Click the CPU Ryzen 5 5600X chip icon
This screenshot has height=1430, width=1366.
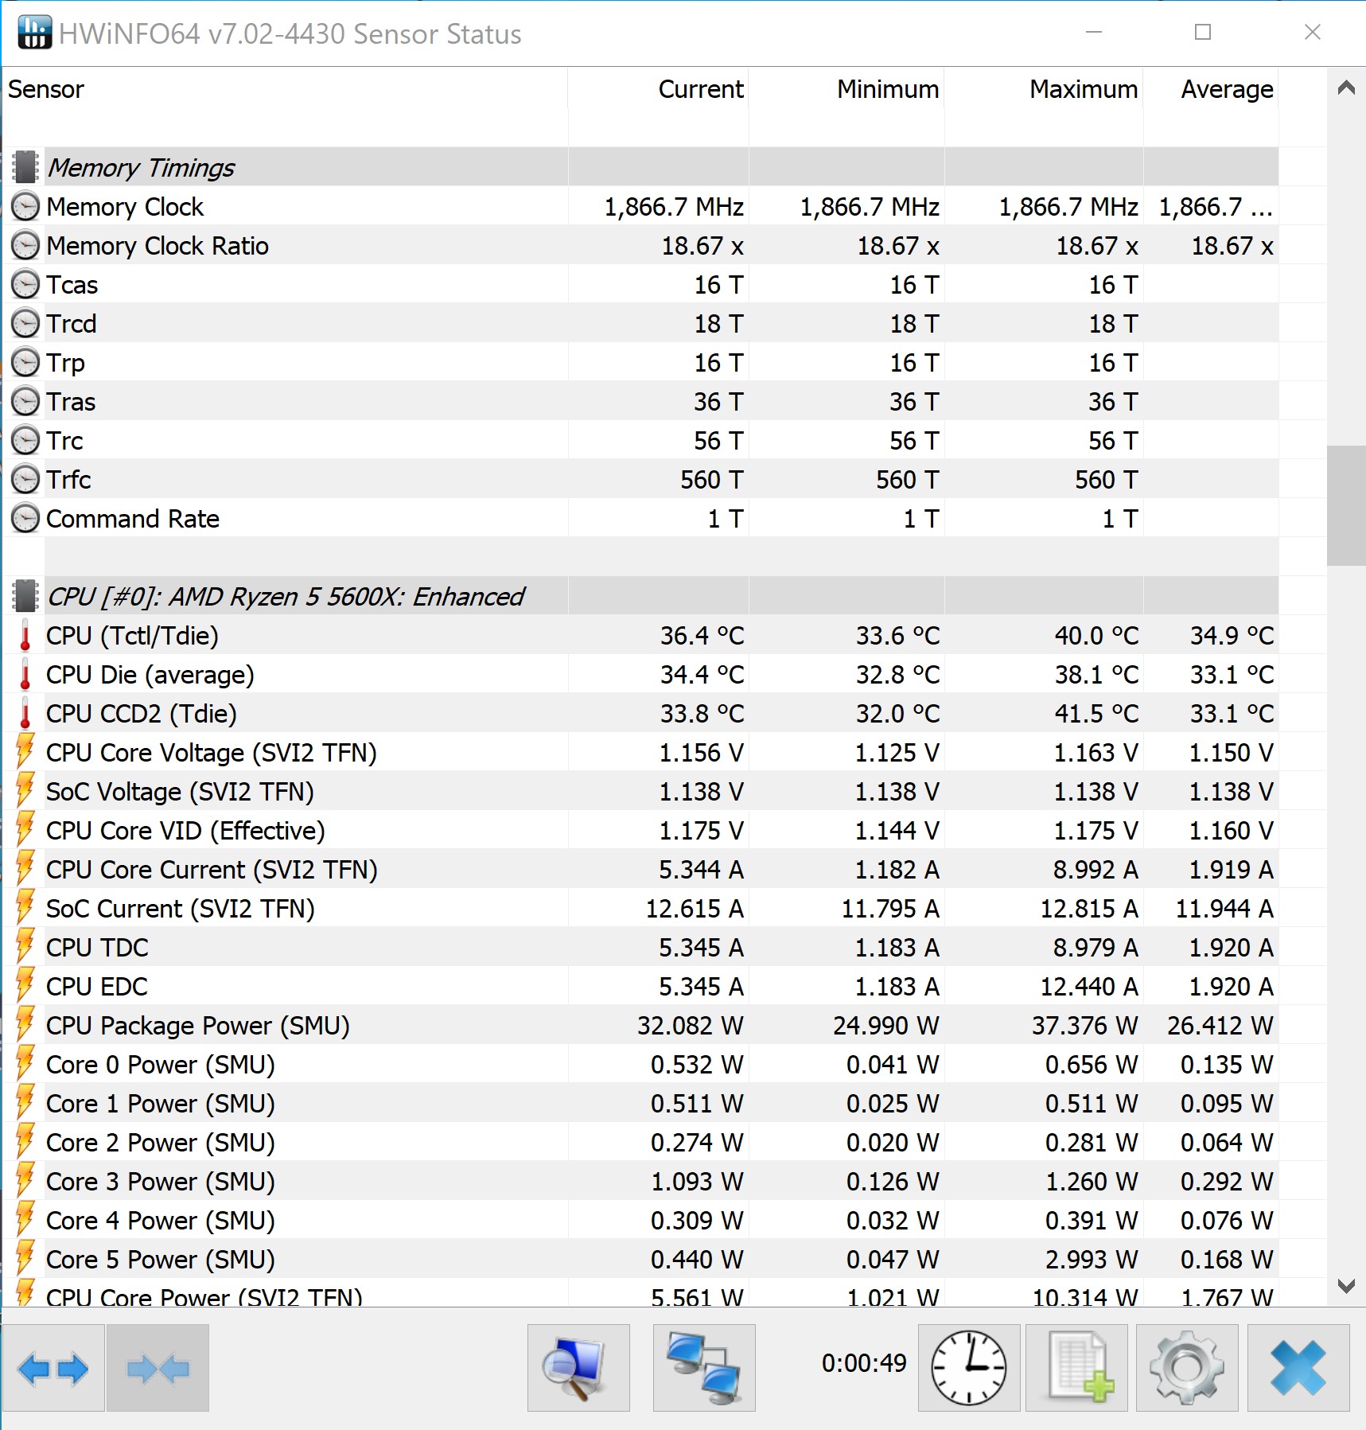point(25,596)
